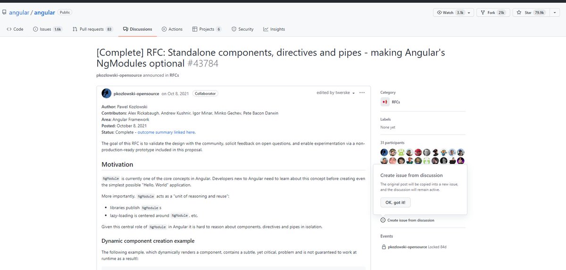Open the angular repository name link
Viewport: 566px width, 270px height.
pyautogui.click(x=44, y=12)
